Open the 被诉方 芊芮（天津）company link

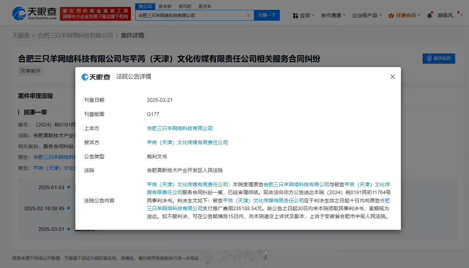[187, 142]
